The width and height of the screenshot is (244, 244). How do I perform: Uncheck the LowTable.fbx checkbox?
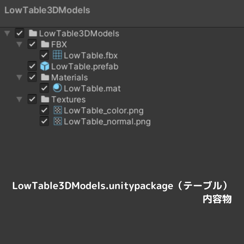click(45, 55)
